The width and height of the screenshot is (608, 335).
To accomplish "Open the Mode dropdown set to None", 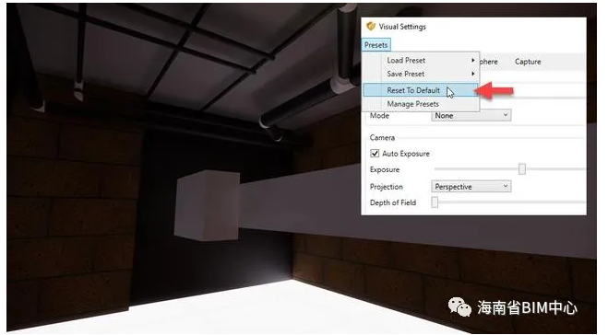I will [x=471, y=115].
